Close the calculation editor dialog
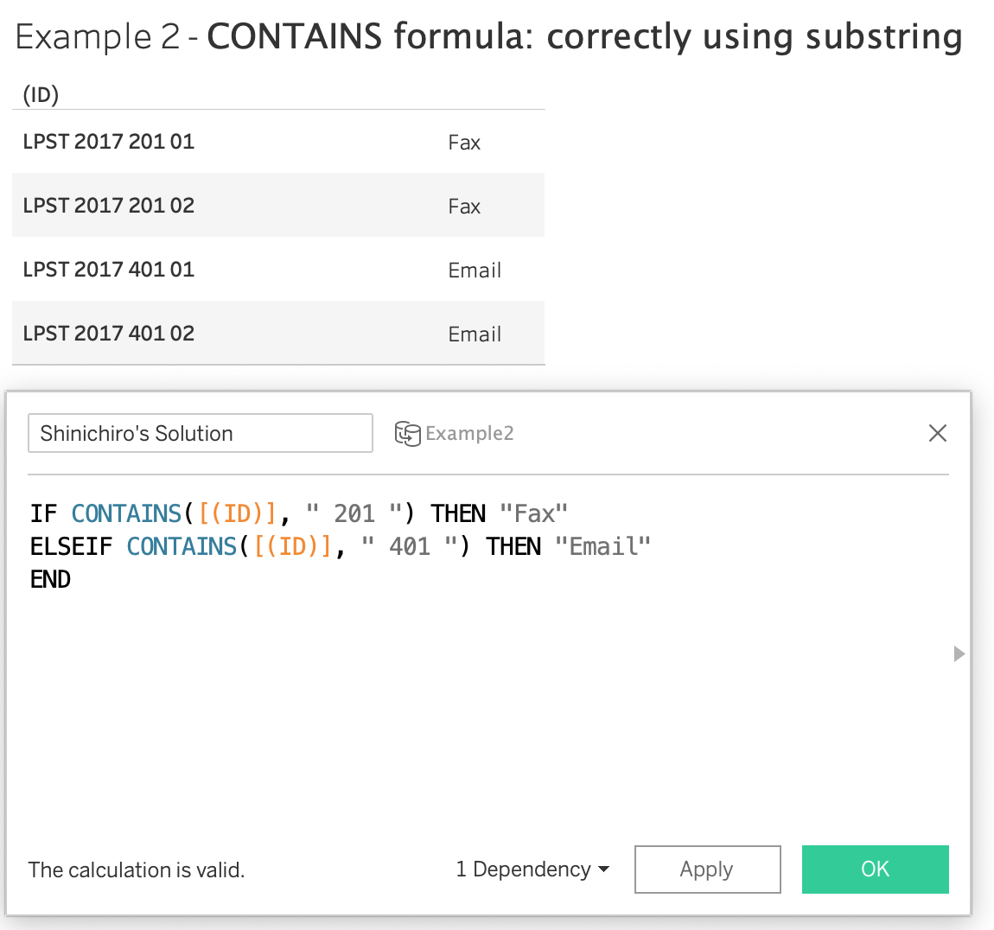 coord(937,433)
